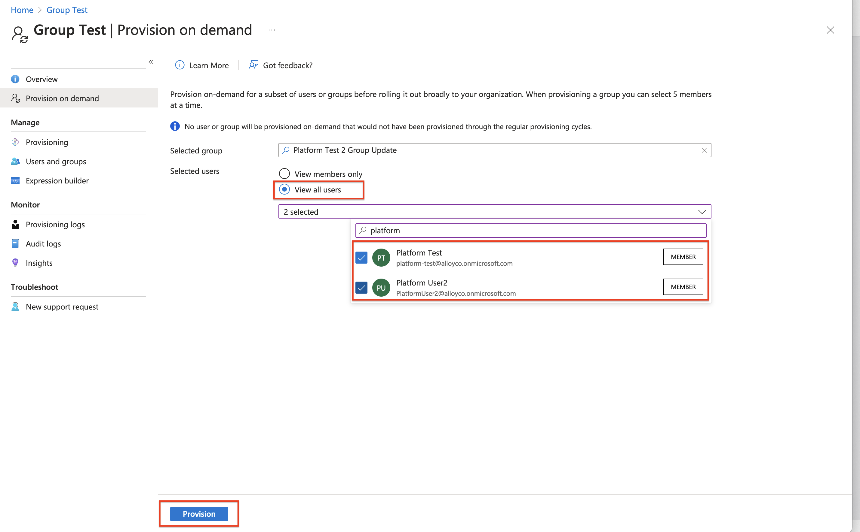Select the View members only radio button

click(x=284, y=174)
